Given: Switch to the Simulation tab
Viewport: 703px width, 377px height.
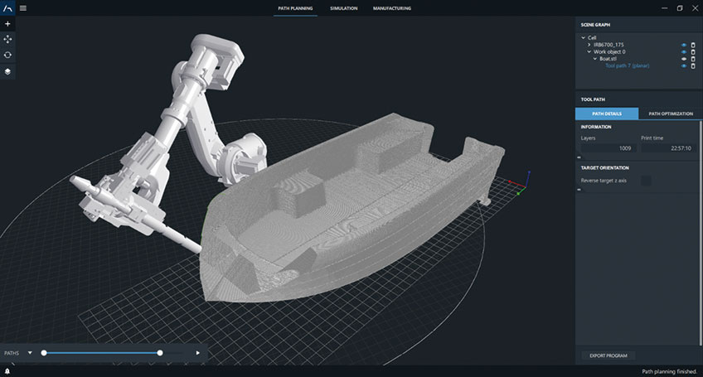Looking at the screenshot, I should (343, 8).
